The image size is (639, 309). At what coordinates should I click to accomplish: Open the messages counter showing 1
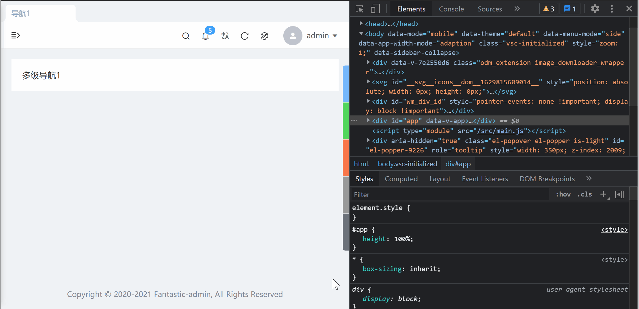point(570,9)
